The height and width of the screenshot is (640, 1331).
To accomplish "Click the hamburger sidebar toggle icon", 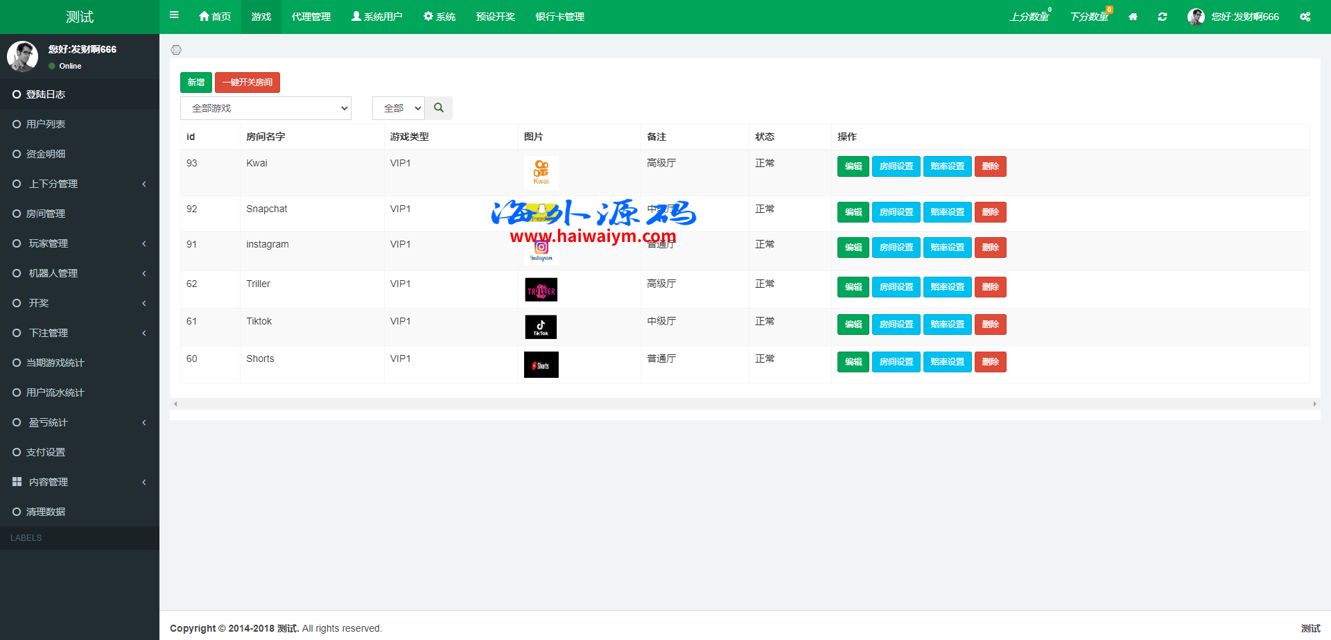I will click(174, 15).
